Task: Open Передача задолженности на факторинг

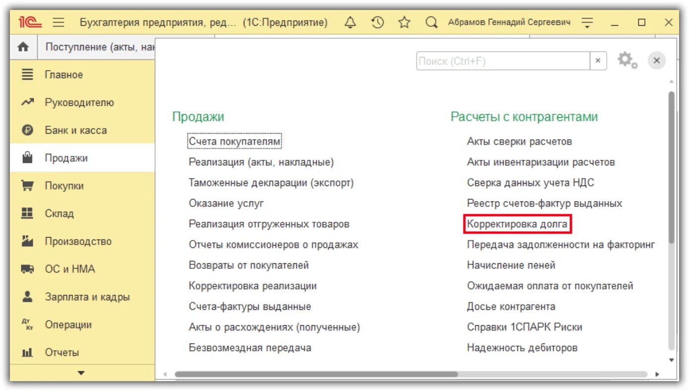Action: (x=561, y=244)
